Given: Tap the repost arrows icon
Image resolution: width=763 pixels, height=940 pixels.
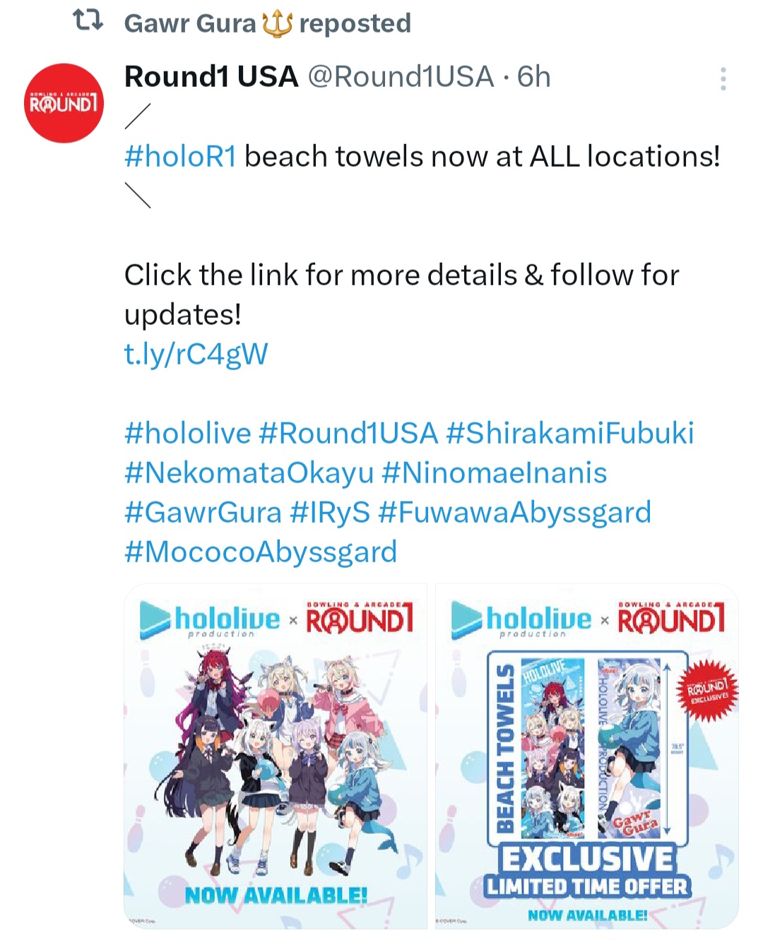Looking at the screenshot, I should pyautogui.click(x=88, y=21).
